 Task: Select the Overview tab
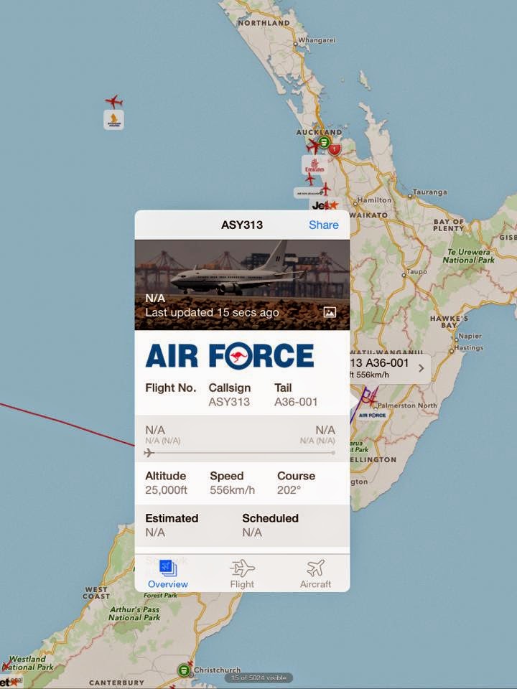coord(167,574)
